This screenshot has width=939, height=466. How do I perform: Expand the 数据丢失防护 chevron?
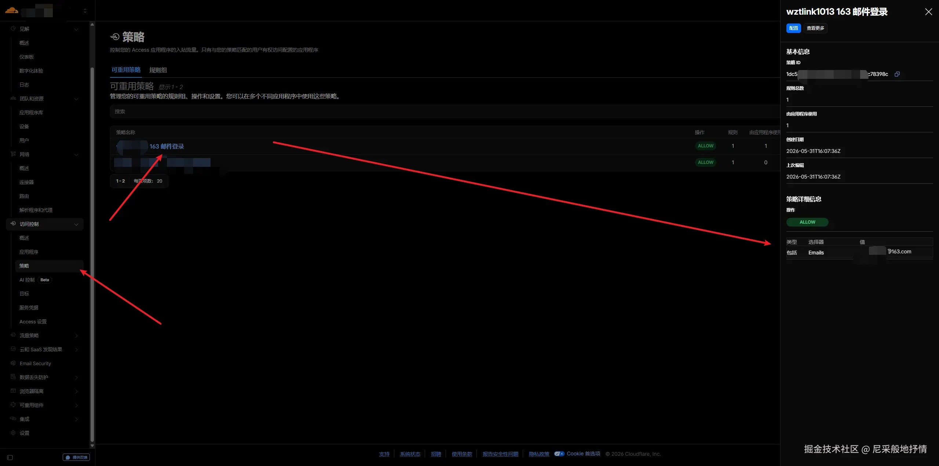[76, 377]
